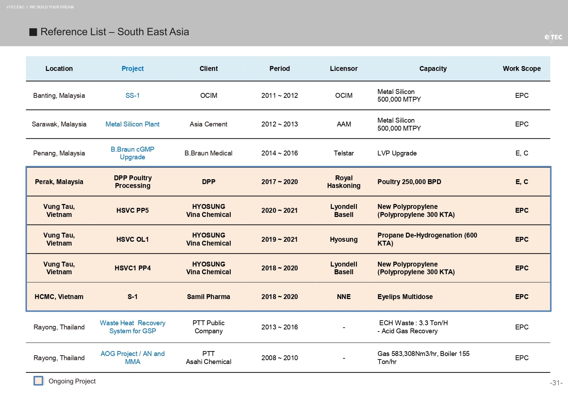Viewport: 568px width, 393px height.
Task: Select the PTT Asahi Chemical client cell
Action: pos(209,358)
